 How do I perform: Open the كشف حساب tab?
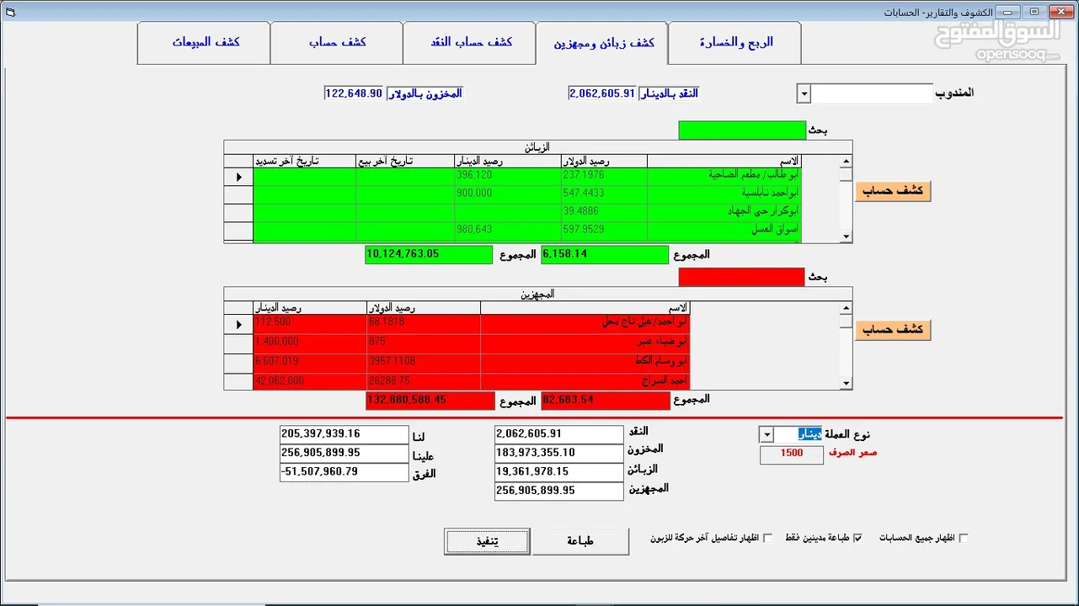click(x=337, y=43)
